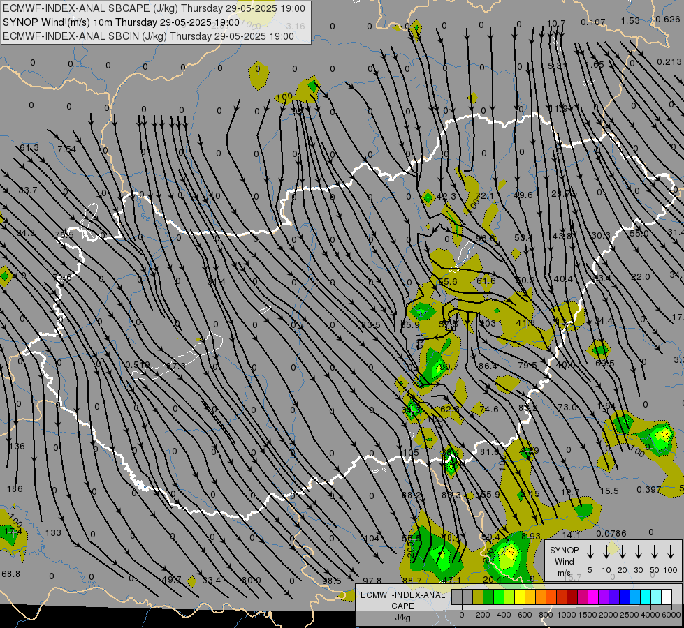This screenshot has width=684, height=628.
Task: Click the SBCIN title line in the header box
Action: pyautogui.click(x=148, y=36)
